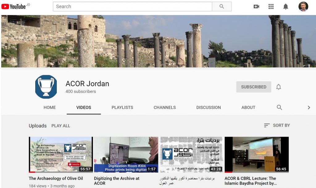Open the Islamic Baydha Project lecture thumbnail

click(256, 154)
